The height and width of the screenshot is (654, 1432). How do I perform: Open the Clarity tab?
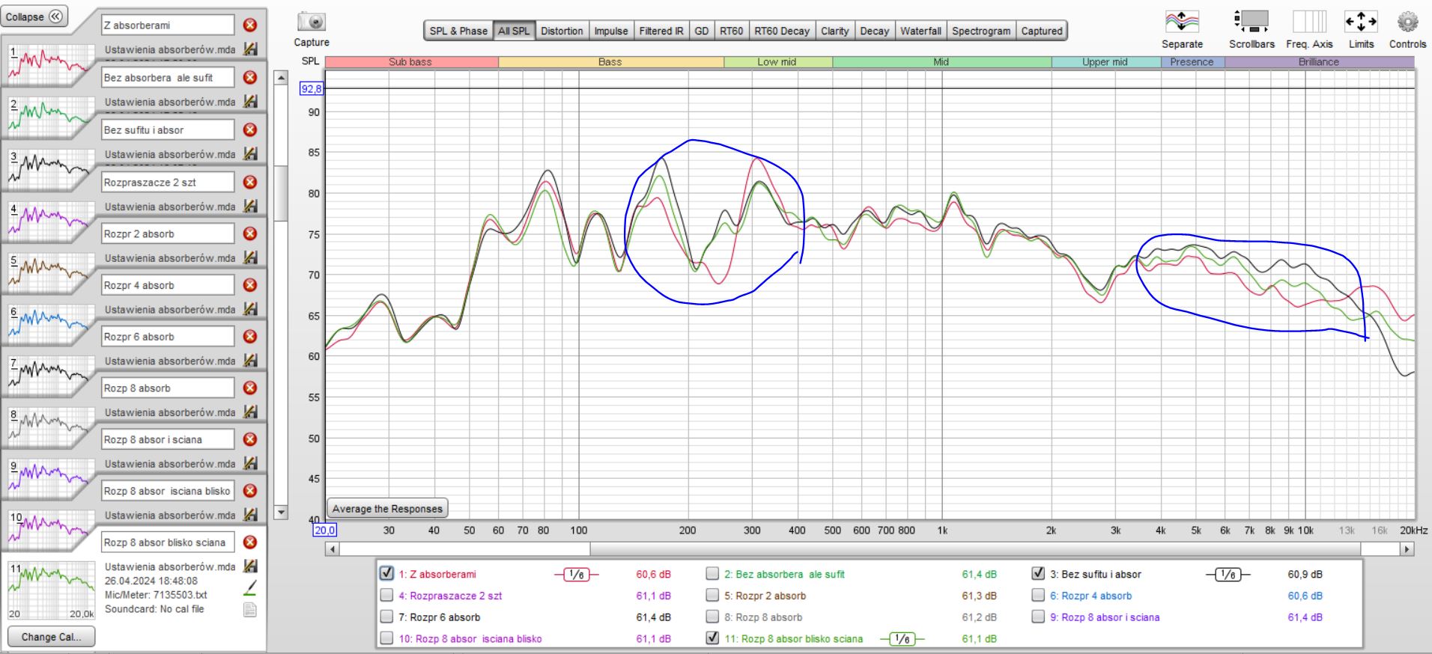pos(834,31)
